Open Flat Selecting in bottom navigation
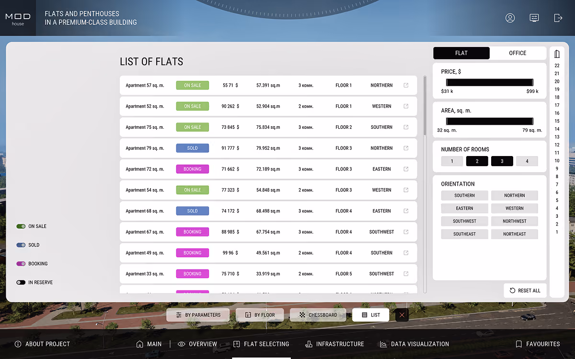575x359 pixels. tap(261, 344)
